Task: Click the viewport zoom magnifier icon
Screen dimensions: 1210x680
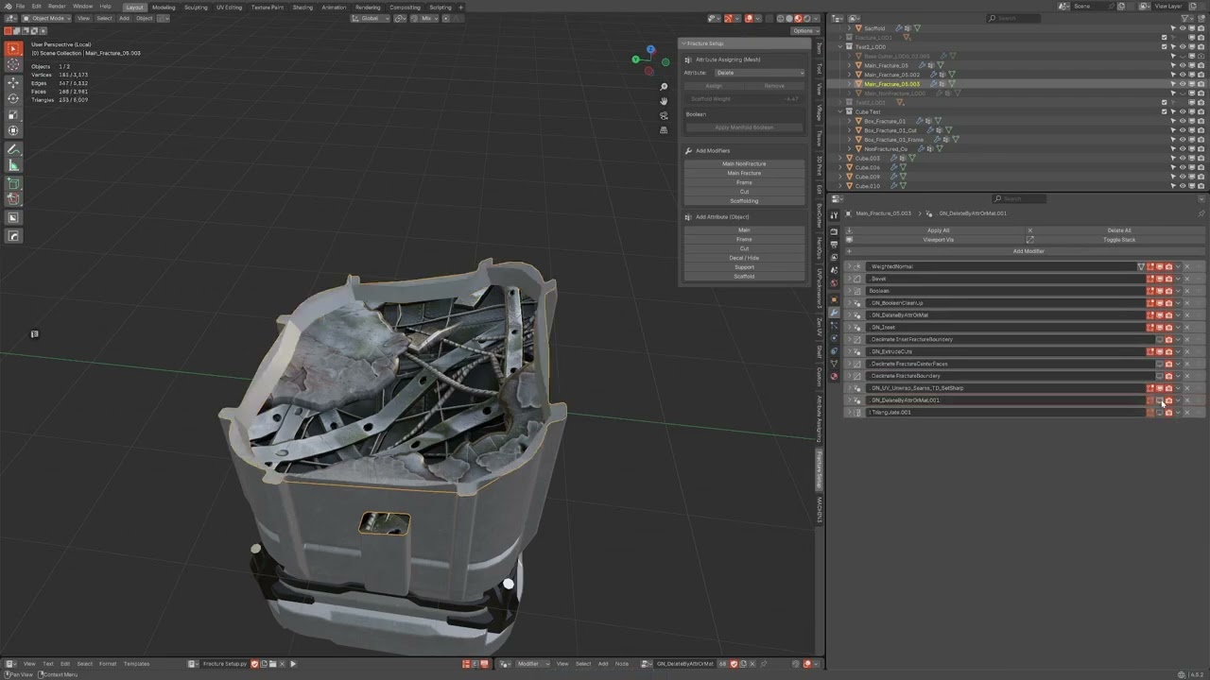Action: coord(664,87)
